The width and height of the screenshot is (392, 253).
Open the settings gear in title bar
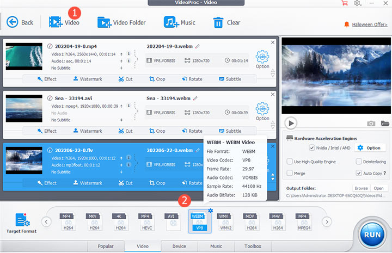pos(357,3)
